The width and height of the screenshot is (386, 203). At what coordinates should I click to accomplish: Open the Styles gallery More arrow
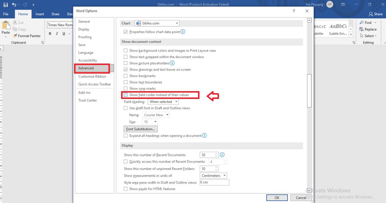(351, 34)
